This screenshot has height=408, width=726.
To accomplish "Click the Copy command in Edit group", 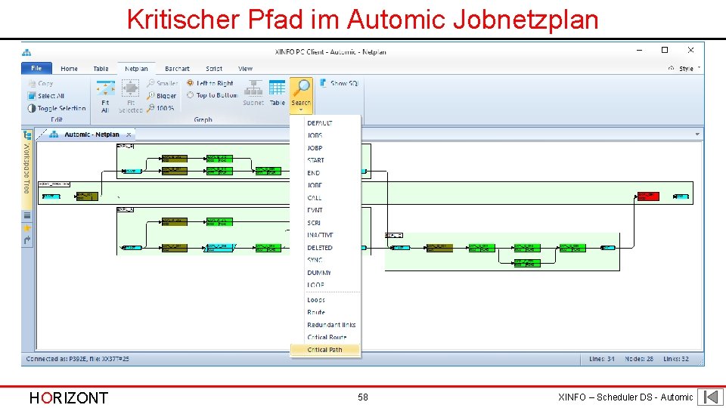I will 41,83.
